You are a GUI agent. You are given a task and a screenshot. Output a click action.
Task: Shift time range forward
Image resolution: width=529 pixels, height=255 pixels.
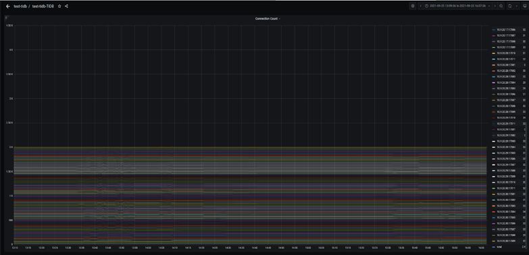tap(495, 6)
